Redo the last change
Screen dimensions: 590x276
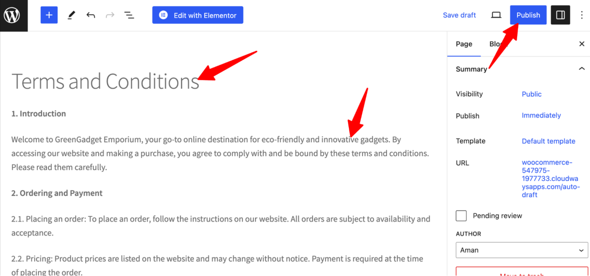coord(110,15)
